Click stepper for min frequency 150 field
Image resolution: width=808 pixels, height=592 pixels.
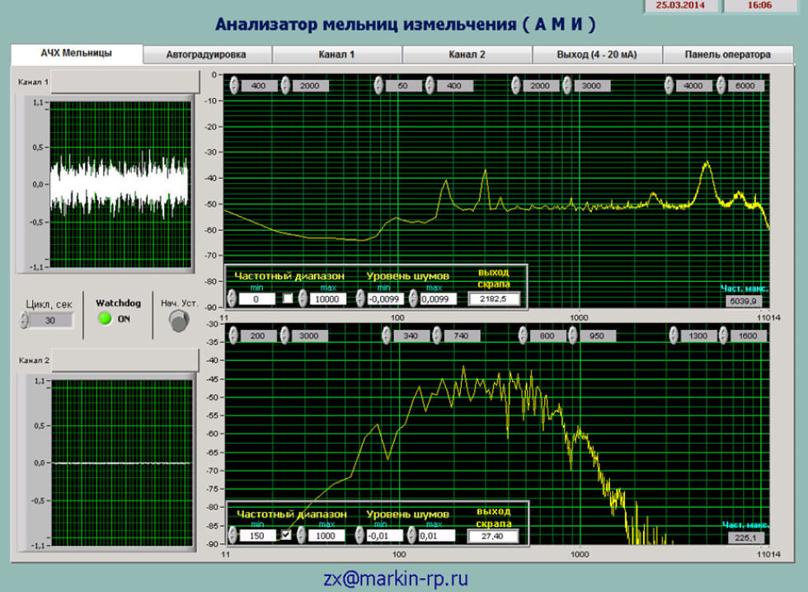[234, 536]
